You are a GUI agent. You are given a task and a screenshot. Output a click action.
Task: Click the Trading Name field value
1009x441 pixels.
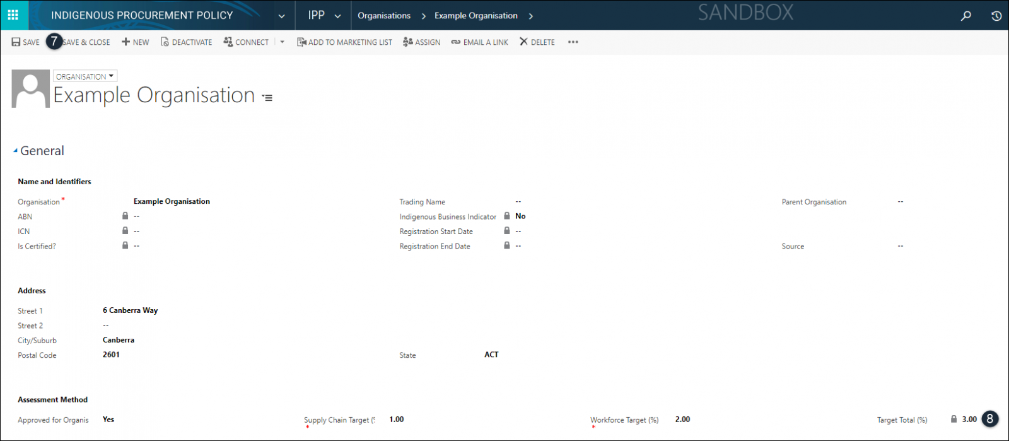tap(518, 202)
